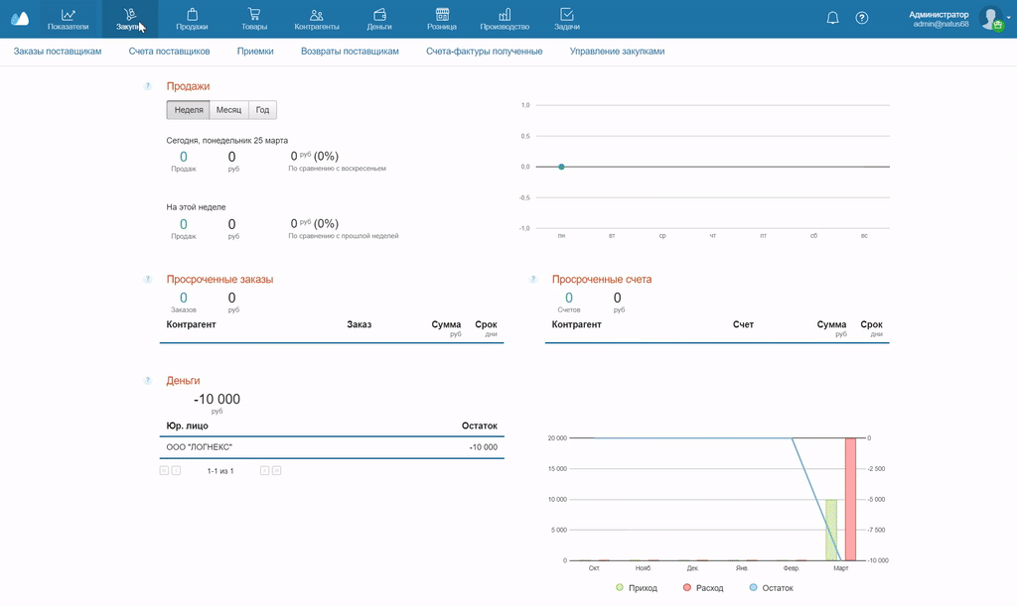The height and width of the screenshot is (606, 1017).
Task: Go to next page in Деньги table
Action: click(x=265, y=471)
